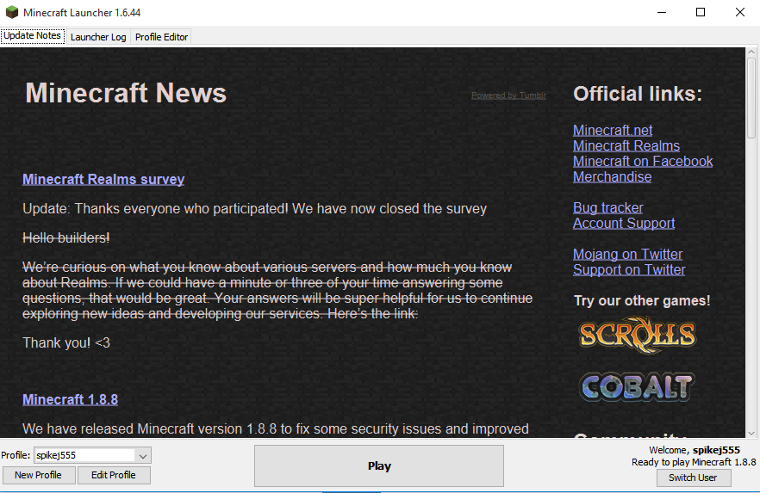
Task: Open the Profile Editor tab
Action: [161, 37]
